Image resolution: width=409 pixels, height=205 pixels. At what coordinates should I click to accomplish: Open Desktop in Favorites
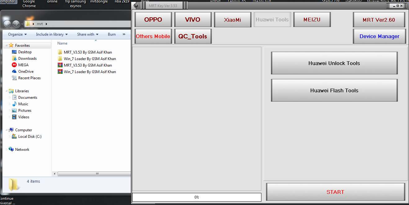pyautogui.click(x=25, y=52)
